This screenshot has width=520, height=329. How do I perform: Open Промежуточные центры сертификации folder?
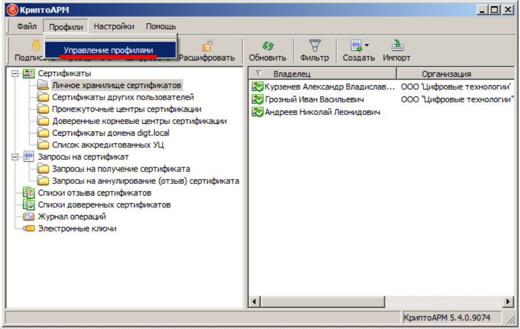[127, 109]
